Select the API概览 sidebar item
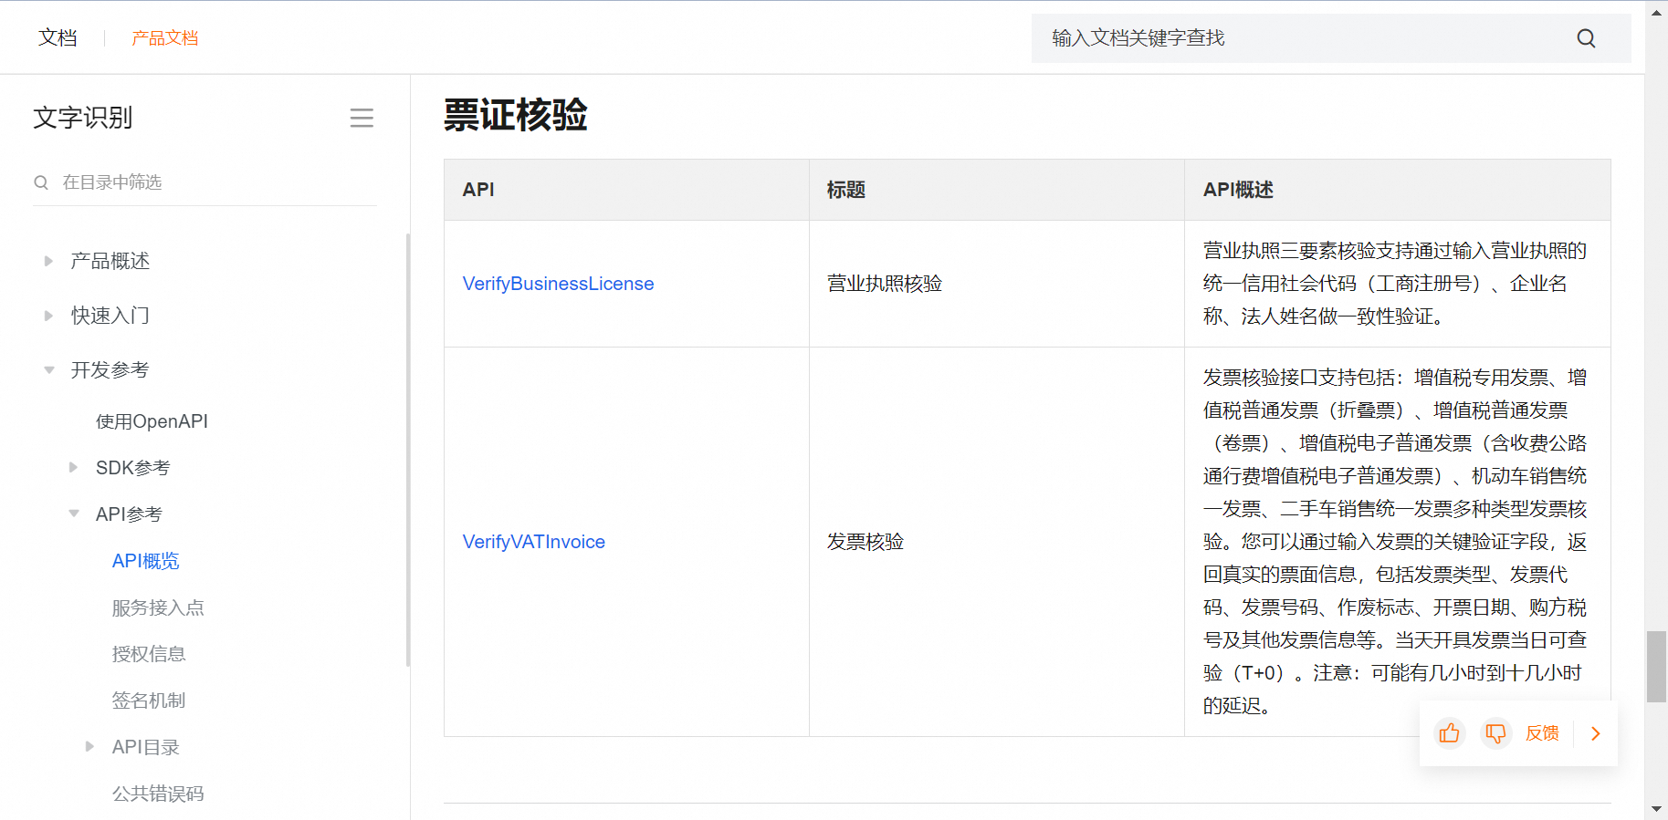Viewport: 1668px width, 820px height. pos(145,561)
